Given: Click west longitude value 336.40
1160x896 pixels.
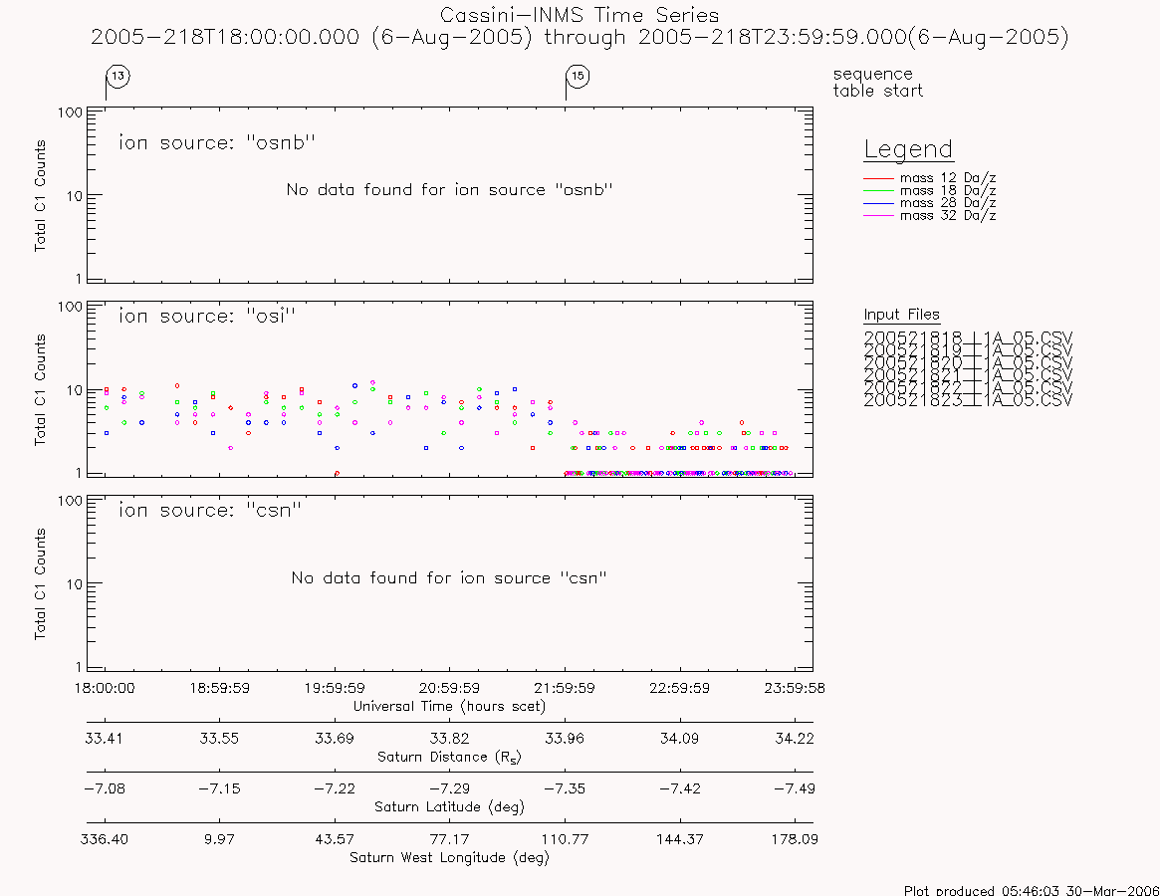Looking at the screenshot, I should 105,839.
